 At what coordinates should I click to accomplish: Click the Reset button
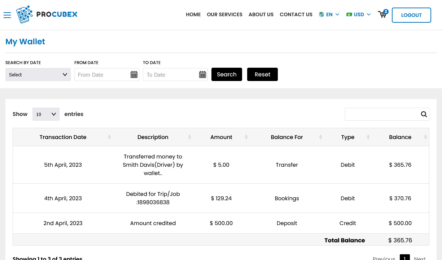click(x=262, y=75)
